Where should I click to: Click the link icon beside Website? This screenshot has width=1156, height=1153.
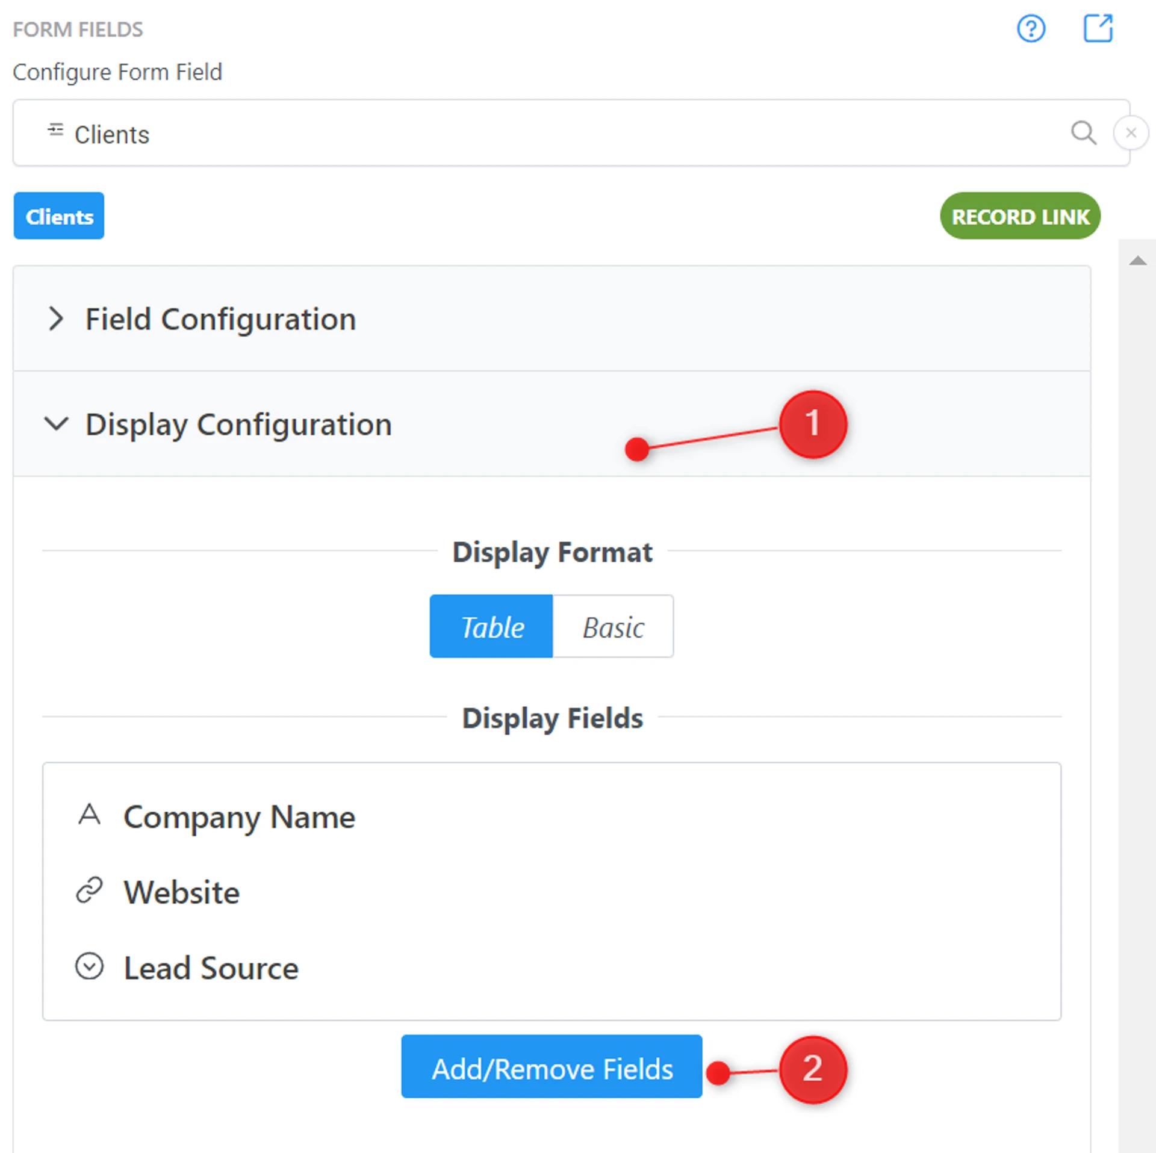(89, 890)
